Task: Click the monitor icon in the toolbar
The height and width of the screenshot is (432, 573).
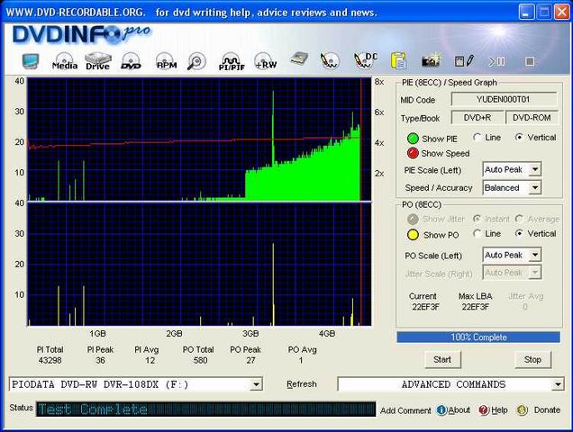Action: point(31,61)
